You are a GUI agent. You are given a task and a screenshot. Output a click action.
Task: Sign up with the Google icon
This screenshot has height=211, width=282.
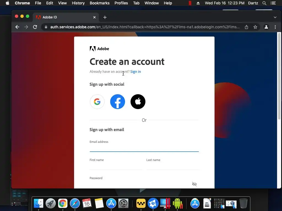tap(97, 102)
